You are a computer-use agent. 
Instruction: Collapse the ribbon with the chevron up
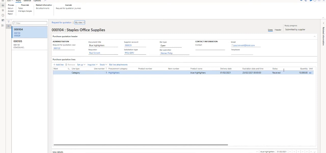[323, 18]
